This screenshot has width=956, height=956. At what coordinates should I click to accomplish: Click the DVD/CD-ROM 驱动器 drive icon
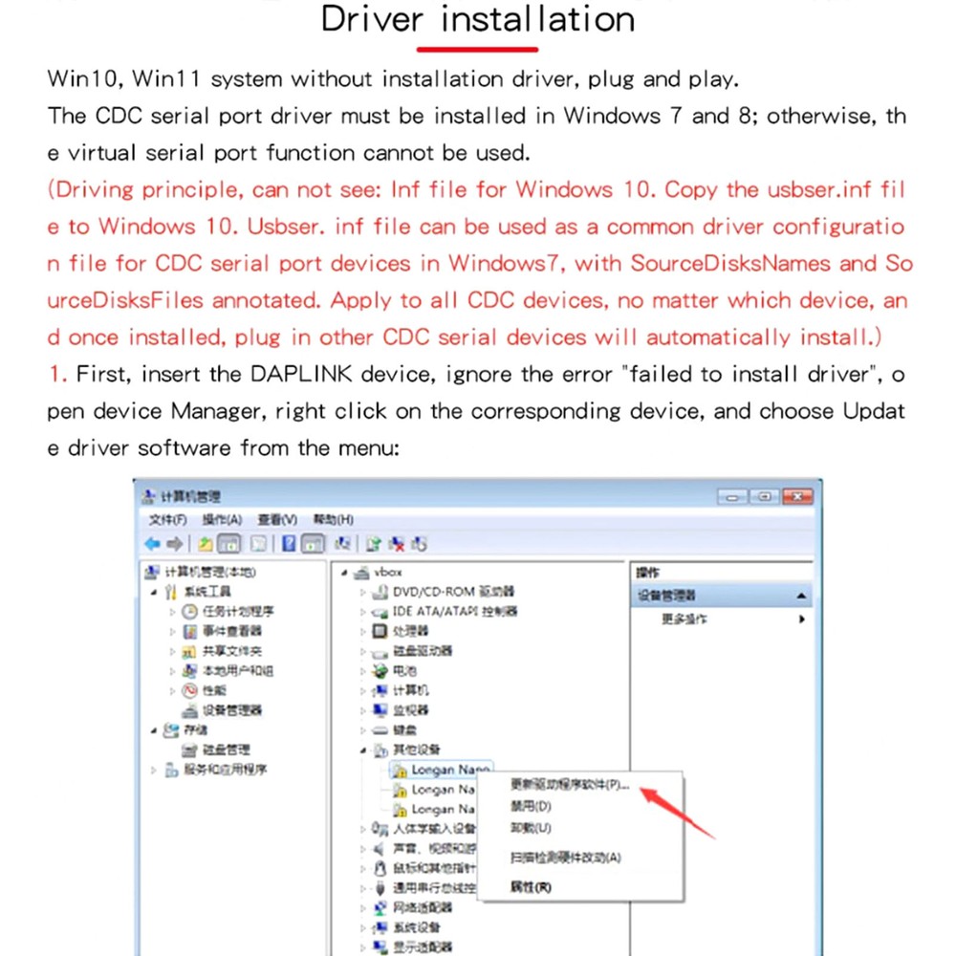click(x=380, y=592)
